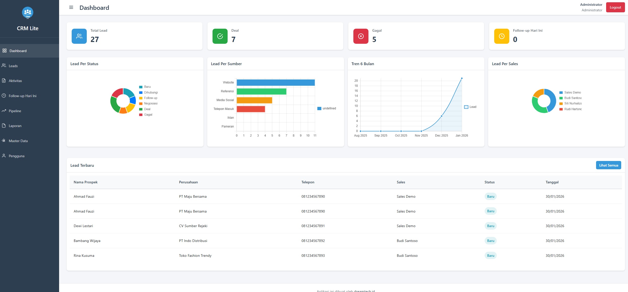Click the Total Lead people icon
Viewport: 628px width, 292px height.
(79, 36)
